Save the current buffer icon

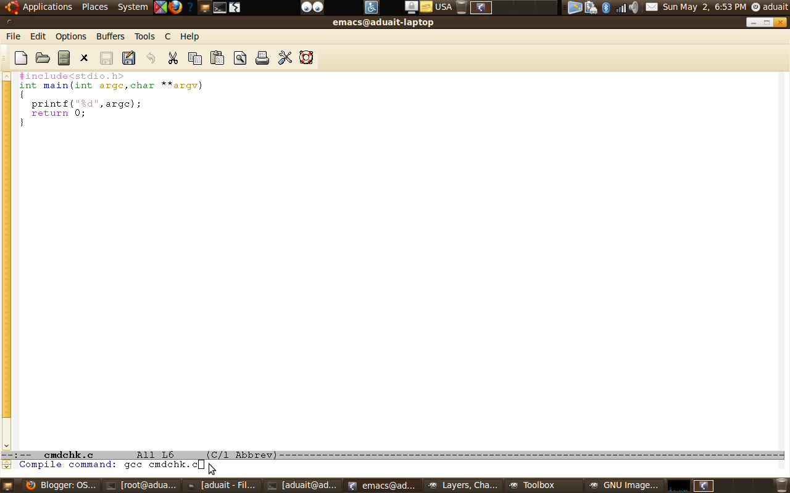(x=106, y=58)
